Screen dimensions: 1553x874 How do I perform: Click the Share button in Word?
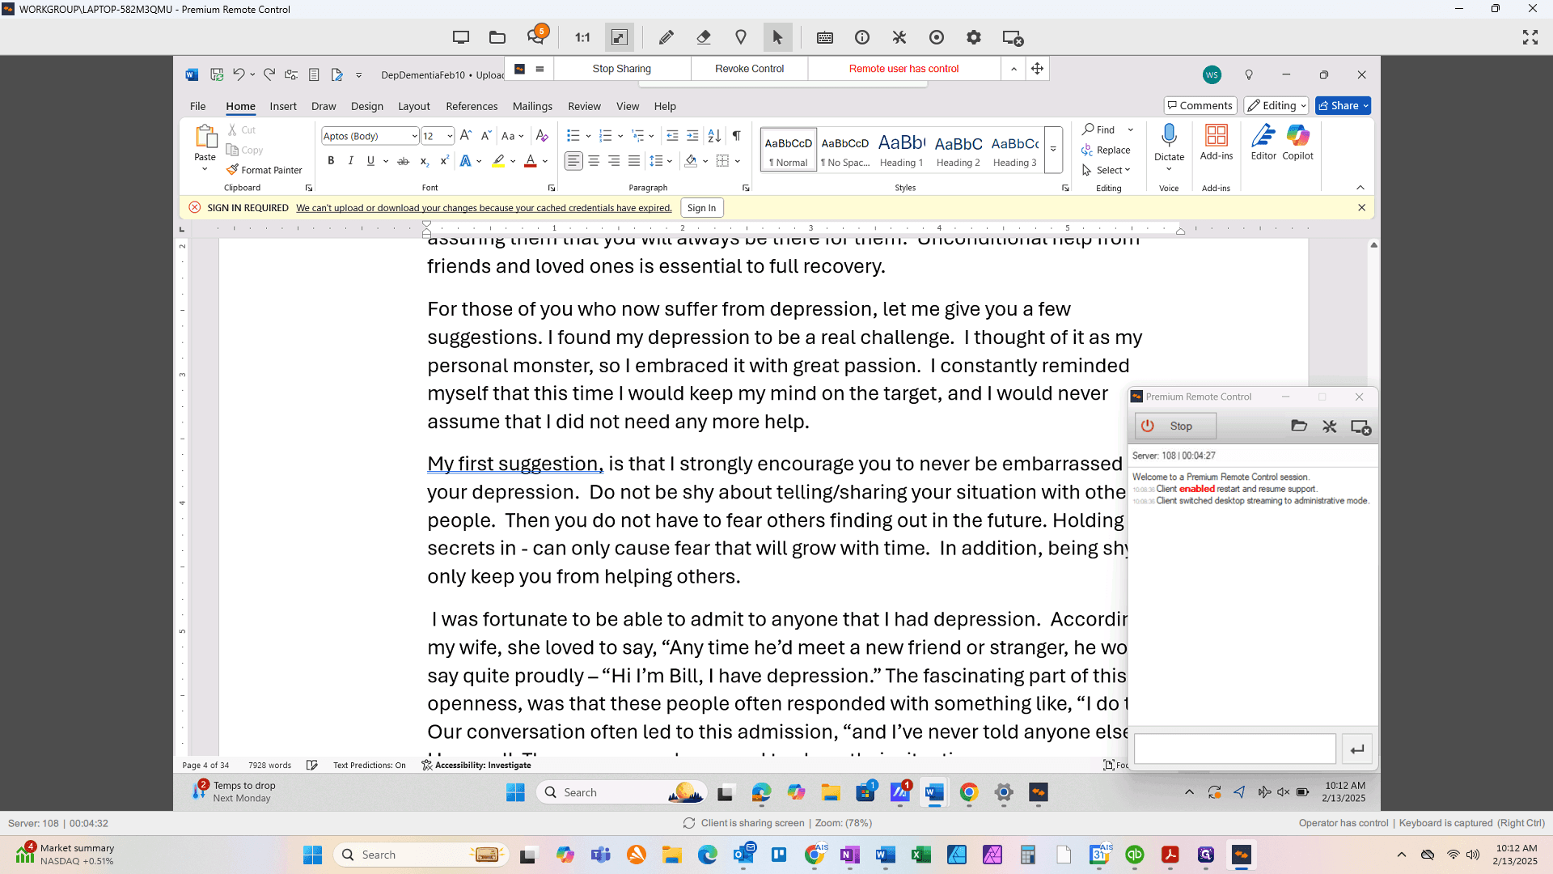click(x=1343, y=105)
